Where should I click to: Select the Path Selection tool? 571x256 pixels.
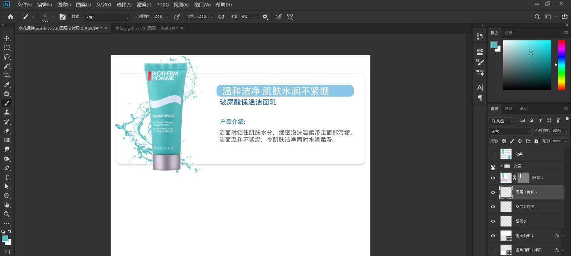point(7,186)
